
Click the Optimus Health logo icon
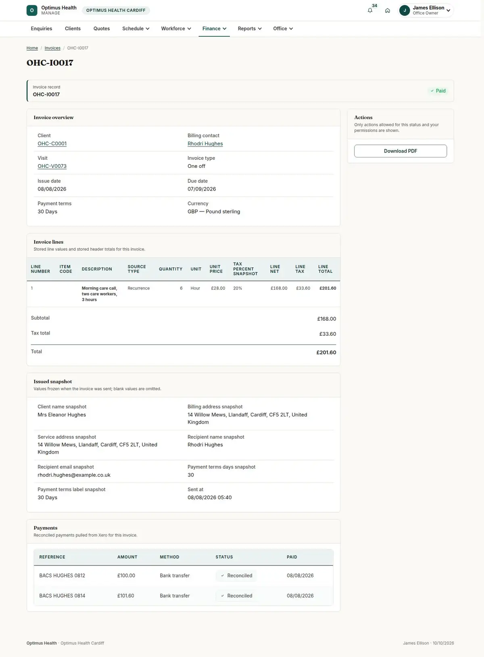point(32,10)
